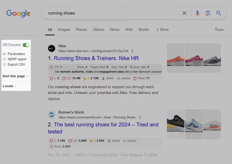Click Nike's L: 0 parameter
This screenshot has width=232, height=164.
click(x=54, y=78)
